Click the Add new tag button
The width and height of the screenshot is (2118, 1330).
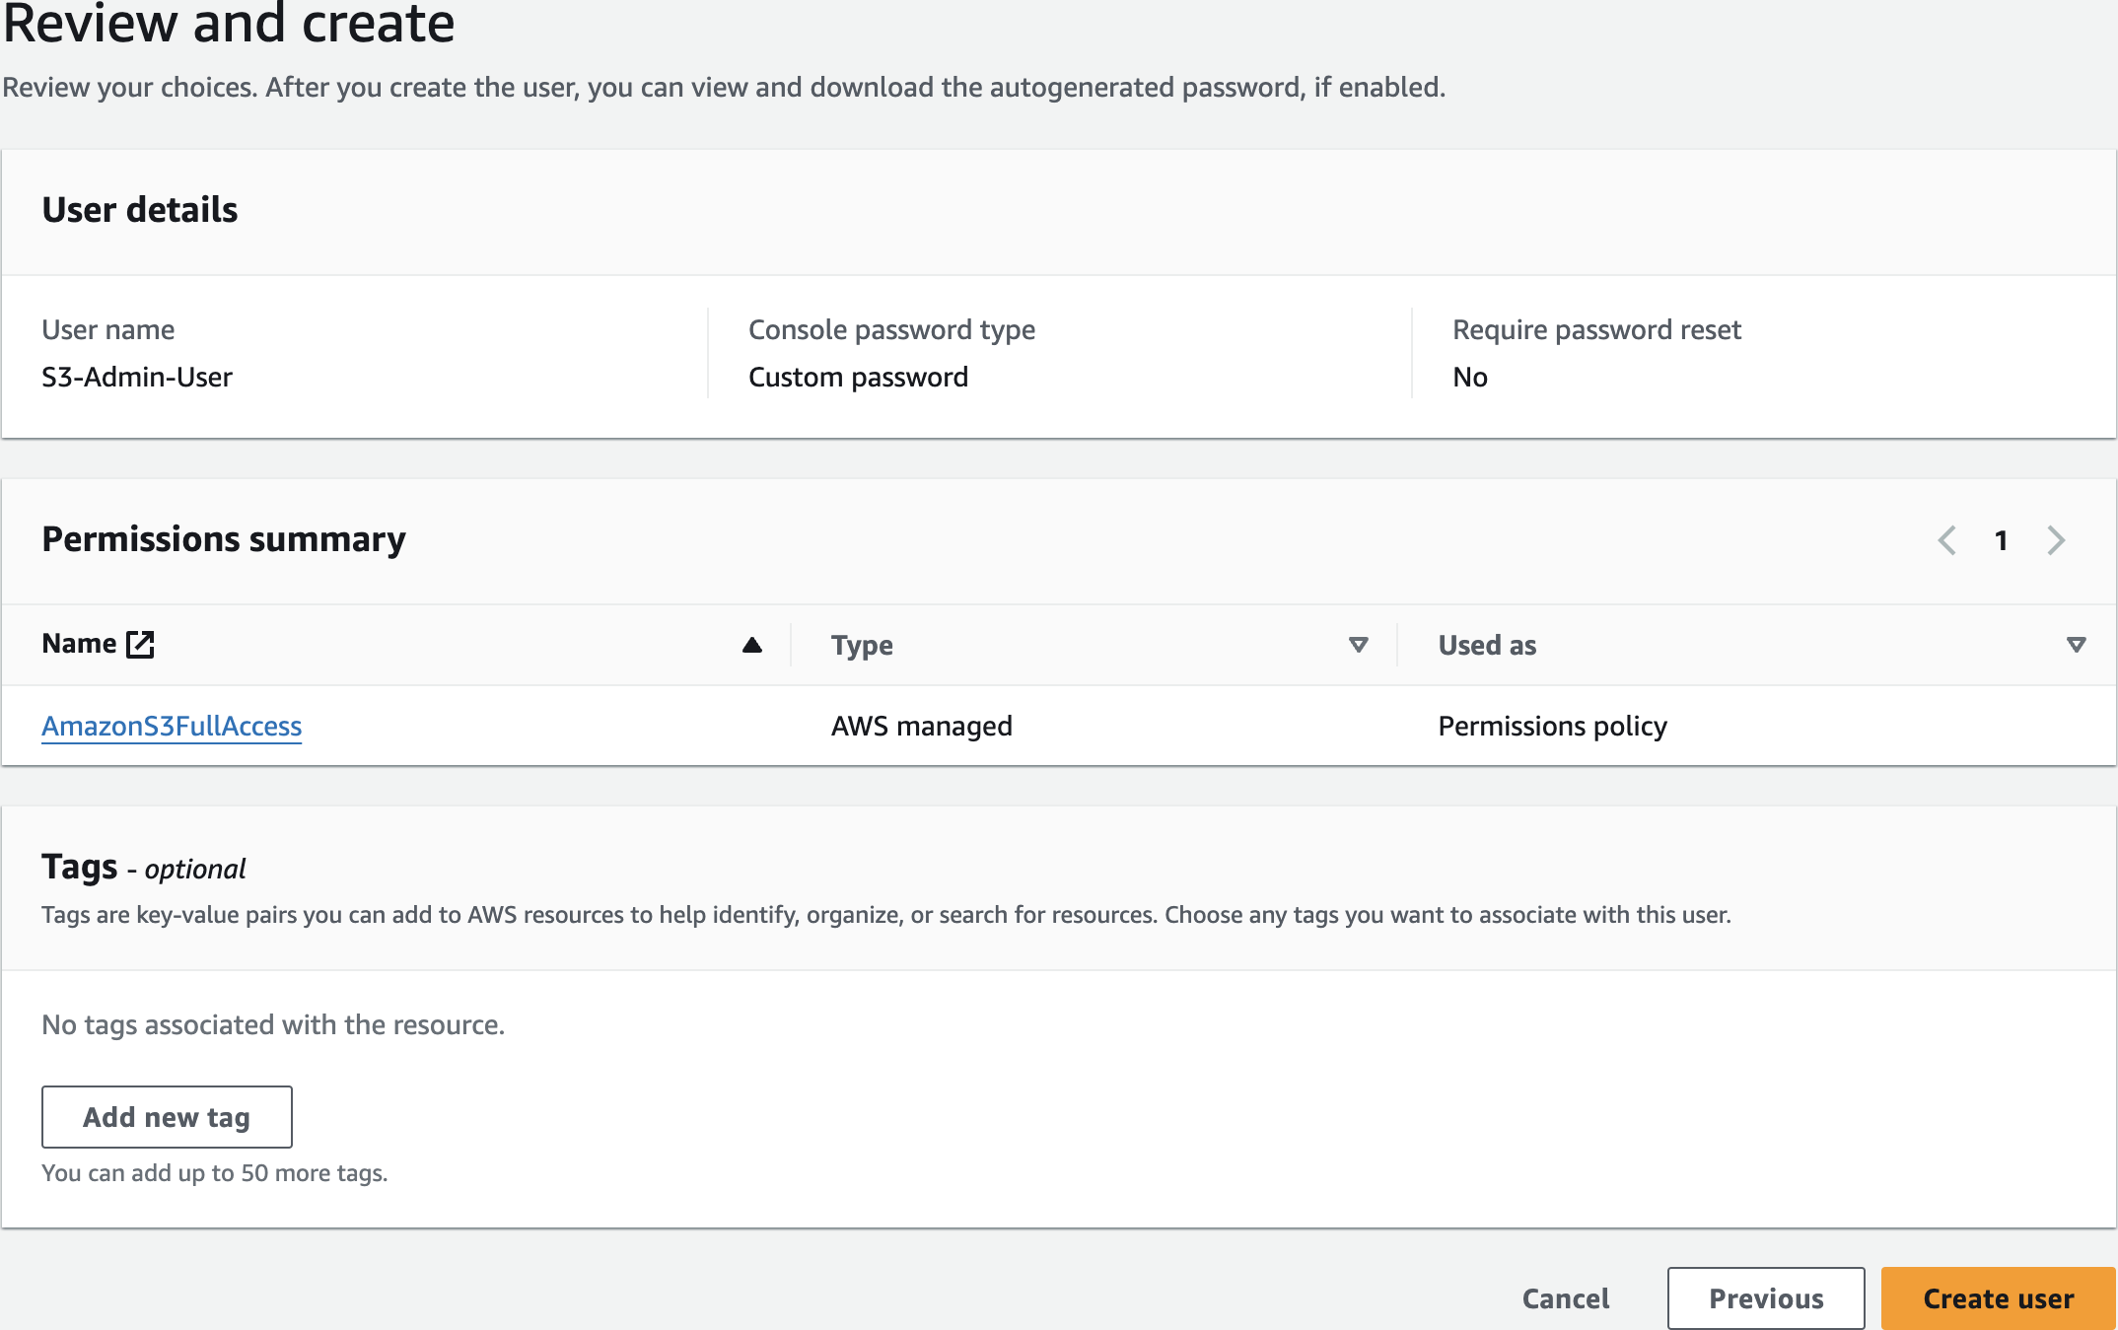coord(167,1117)
